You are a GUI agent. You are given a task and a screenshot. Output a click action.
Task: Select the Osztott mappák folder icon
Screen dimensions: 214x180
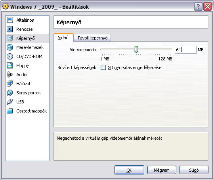coord(10,111)
